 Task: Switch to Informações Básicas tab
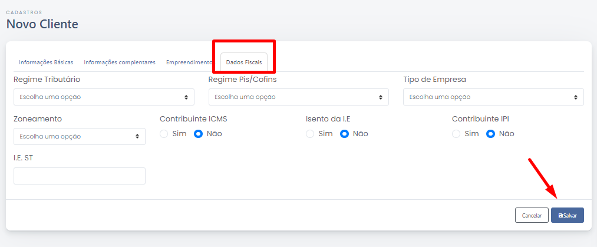[x=46, y=62]
